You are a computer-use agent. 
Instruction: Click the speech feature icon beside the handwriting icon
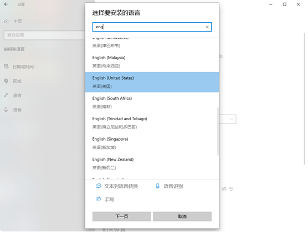[x=231, y=189]
